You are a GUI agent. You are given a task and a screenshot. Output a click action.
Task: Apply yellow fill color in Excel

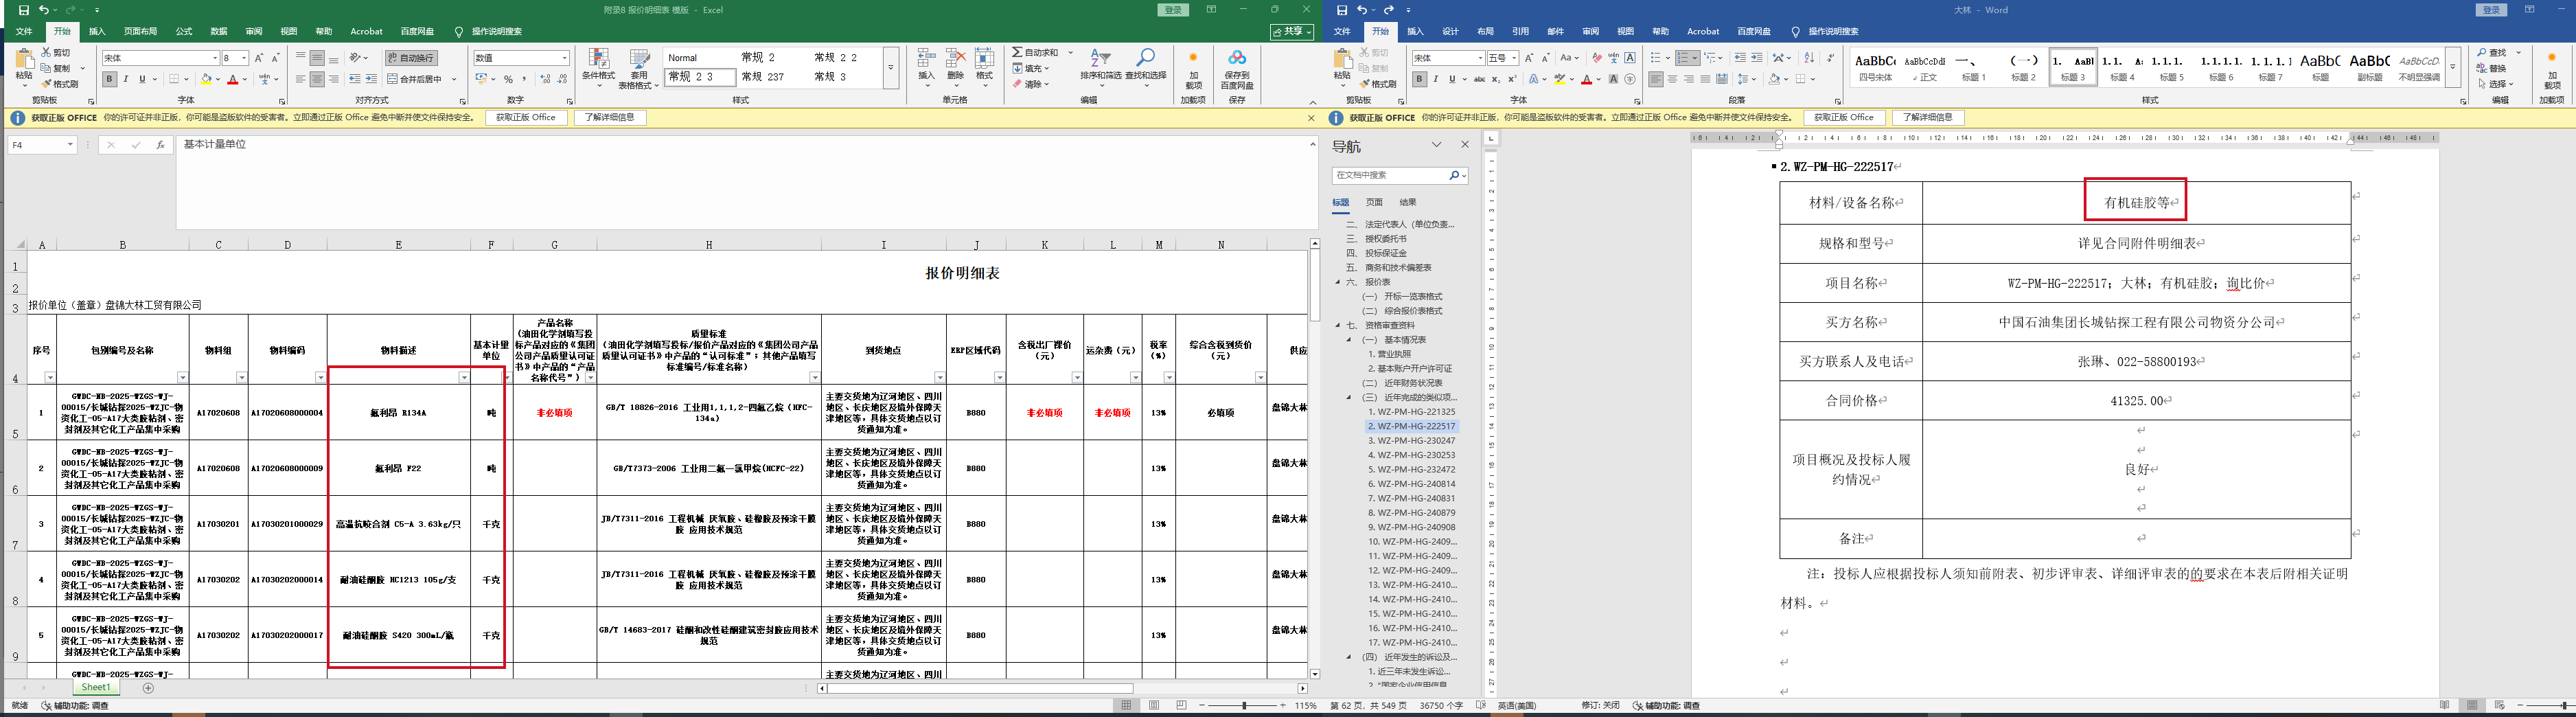click(206, 79)
